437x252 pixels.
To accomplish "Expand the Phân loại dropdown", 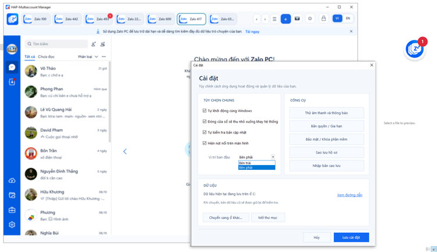I will pos(88,57).
